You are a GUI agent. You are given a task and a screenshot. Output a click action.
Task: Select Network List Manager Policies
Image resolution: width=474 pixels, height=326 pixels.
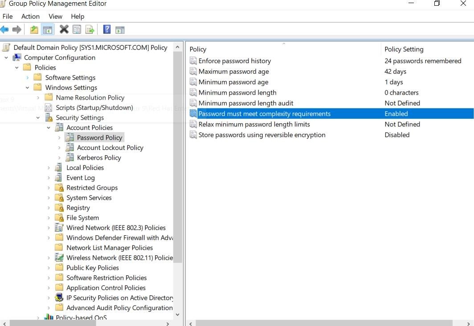pyautogui.click(x=110, y=248)
